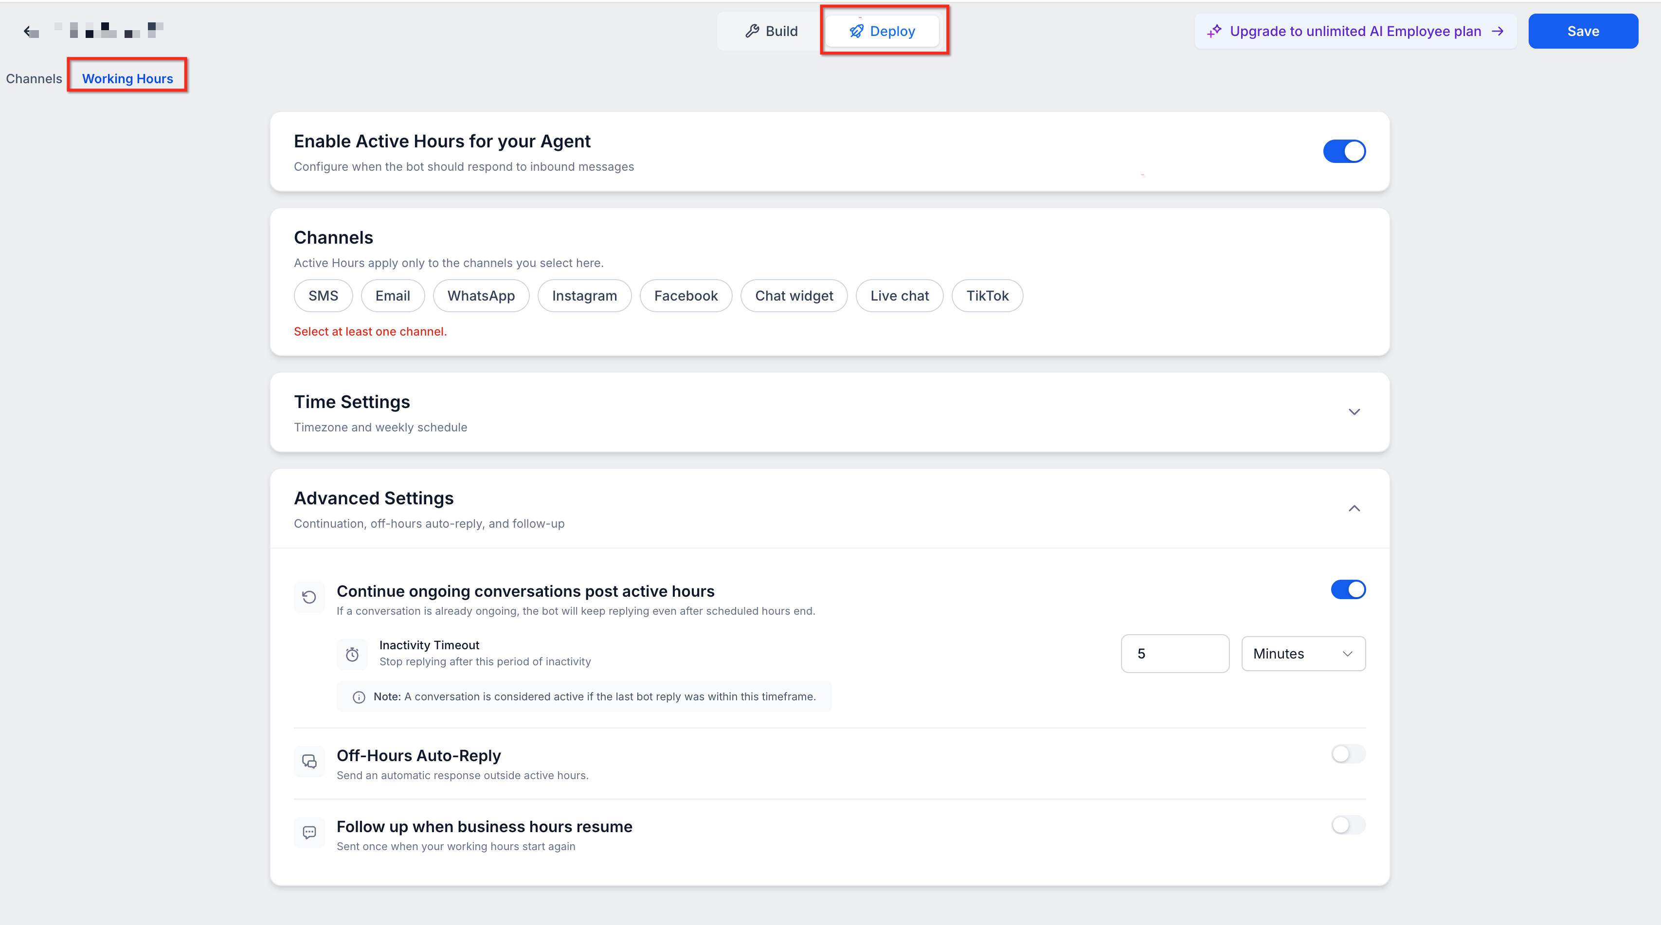Image resolution: width=1661 pixels, height=925 pixels.
Task: Select the Chat widget channel chip
Action: pos(794,296)
